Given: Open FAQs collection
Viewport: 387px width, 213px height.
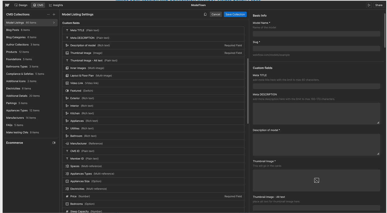Looking at the screenshot, I should click(31, 125).
